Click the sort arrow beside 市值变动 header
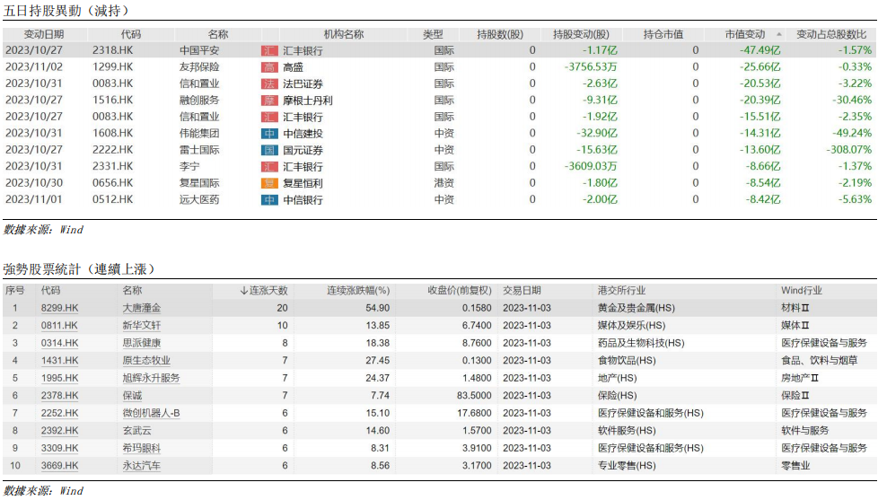Viewport: 878px width, 500px height. (778, 34)
